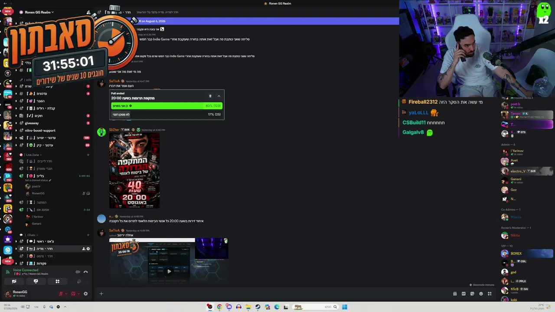
Task: Open Microsoft Edge from the taskbar
Action: (277, 307)
